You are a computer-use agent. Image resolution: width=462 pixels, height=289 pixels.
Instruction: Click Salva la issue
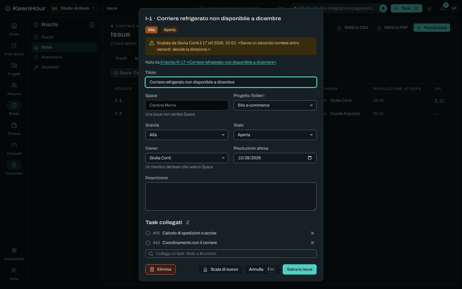click(x=300, y=269)
